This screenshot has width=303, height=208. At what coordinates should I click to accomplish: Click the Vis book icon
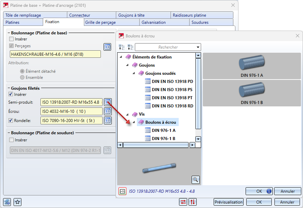[135, 114]
